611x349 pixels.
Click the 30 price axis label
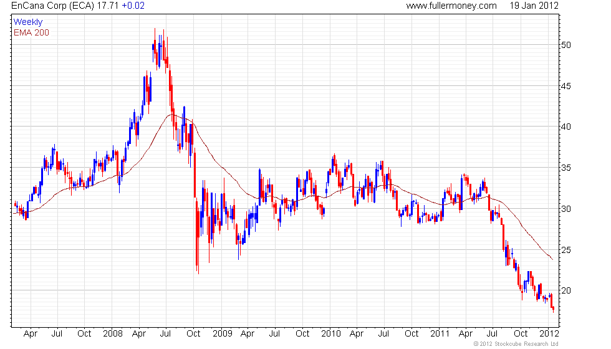(566, 209)
